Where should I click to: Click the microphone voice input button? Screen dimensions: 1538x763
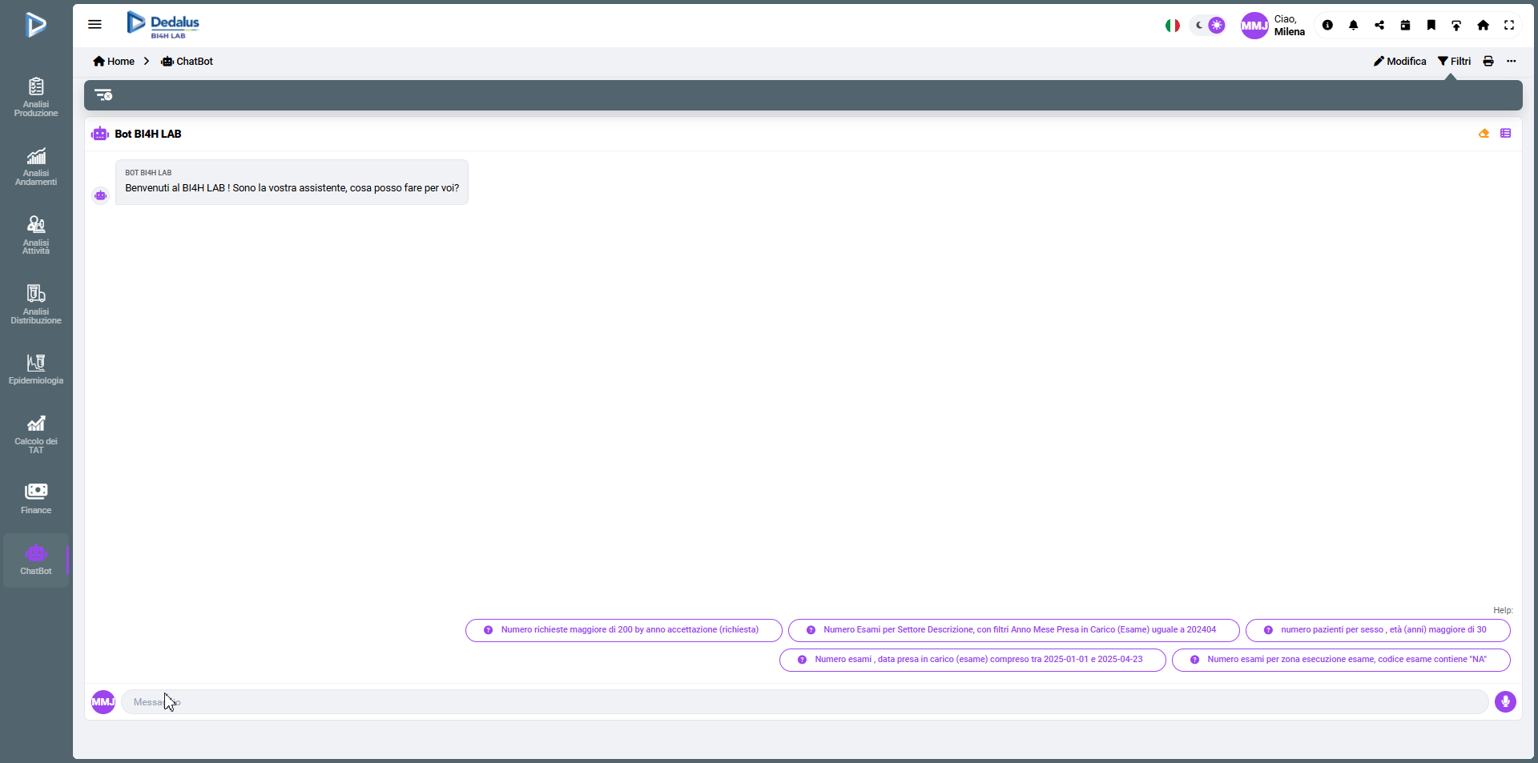tap(1505, 702)
